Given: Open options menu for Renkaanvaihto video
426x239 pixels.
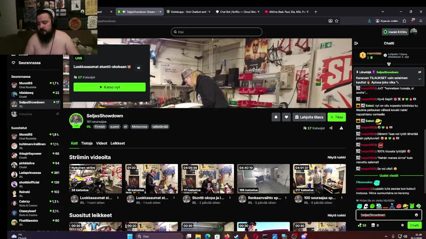Looking at the screenshot, I should tap(286, 198).
